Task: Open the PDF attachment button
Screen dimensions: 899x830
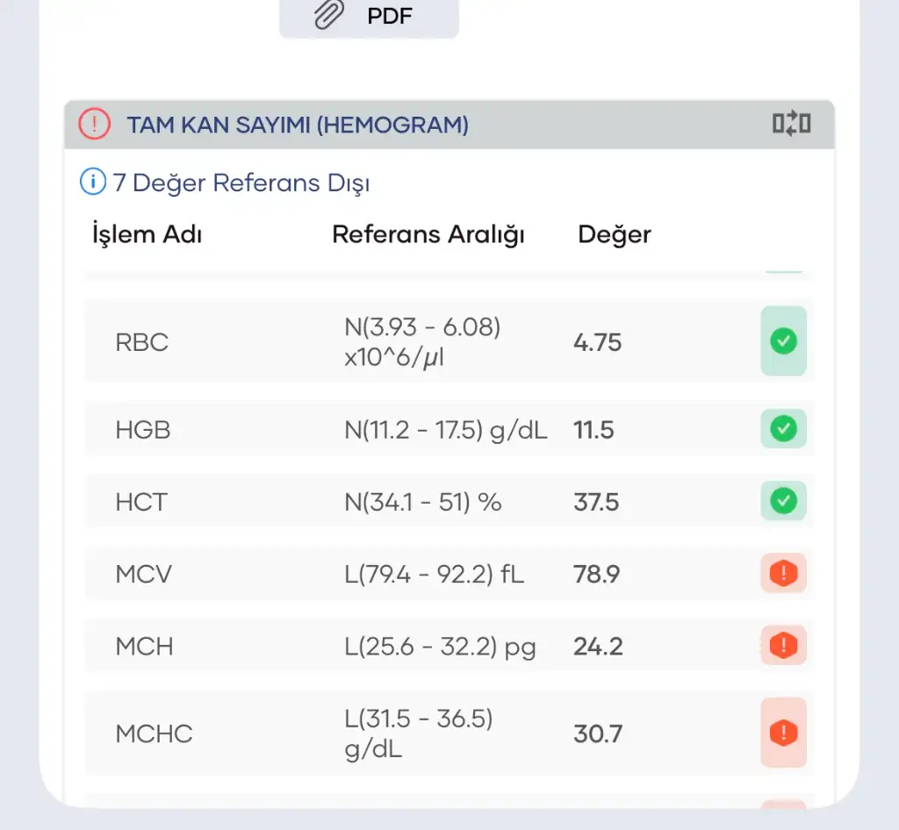Action: click(369, 16)
